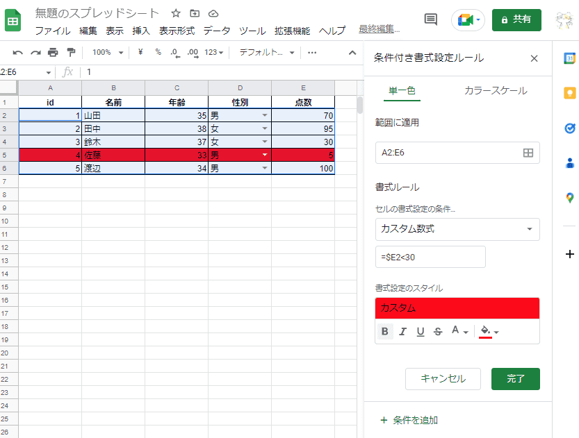Click the 完了 button to apply the rule
579x438 pixels.
tap(515, 378)
